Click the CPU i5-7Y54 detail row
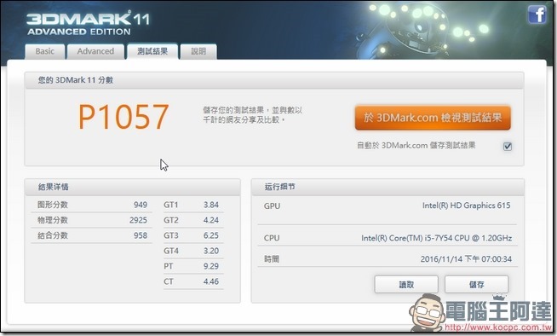This screenshot has width=557, height=336. [x=388, y=238]
